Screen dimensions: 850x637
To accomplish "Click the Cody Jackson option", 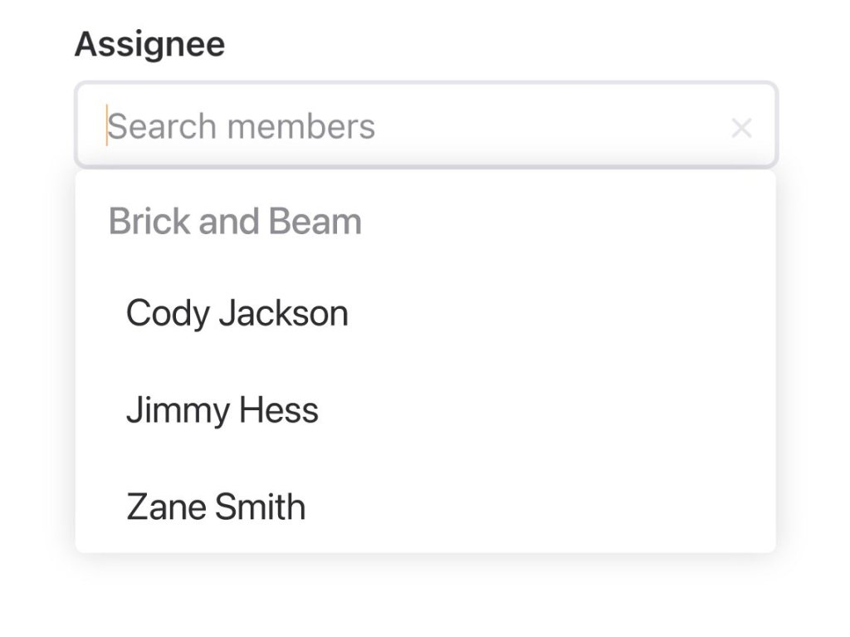I will (x=237, y=314).
